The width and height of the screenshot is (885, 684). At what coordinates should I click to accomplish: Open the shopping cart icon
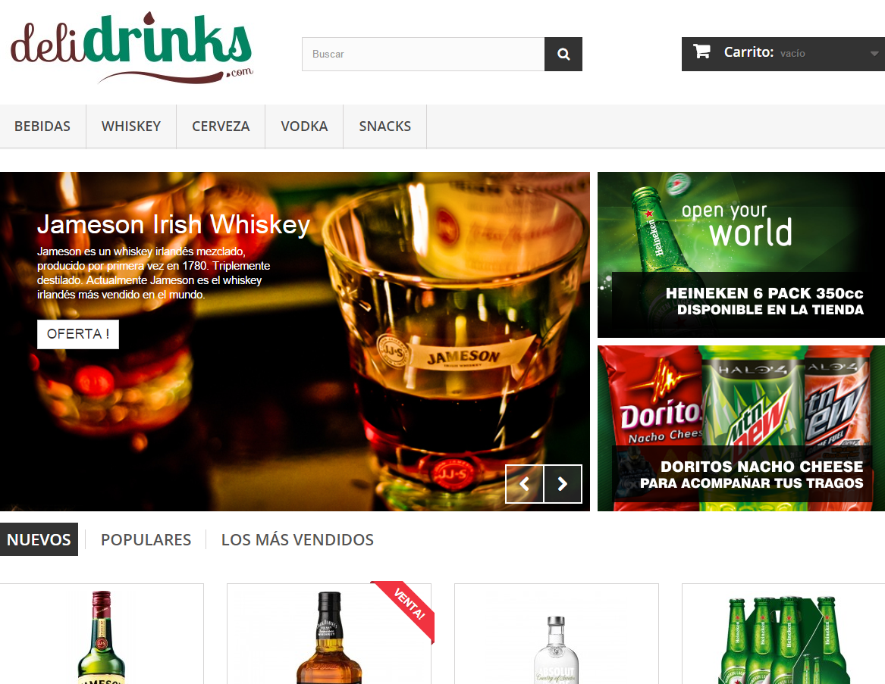tap(702, 52)
